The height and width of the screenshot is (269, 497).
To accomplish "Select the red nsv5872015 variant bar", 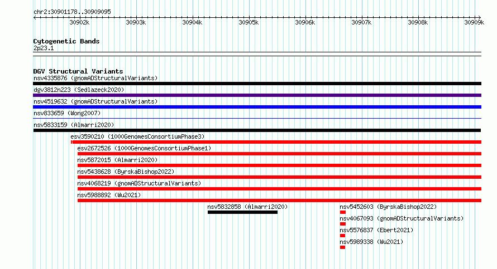I will click(280, 165).
